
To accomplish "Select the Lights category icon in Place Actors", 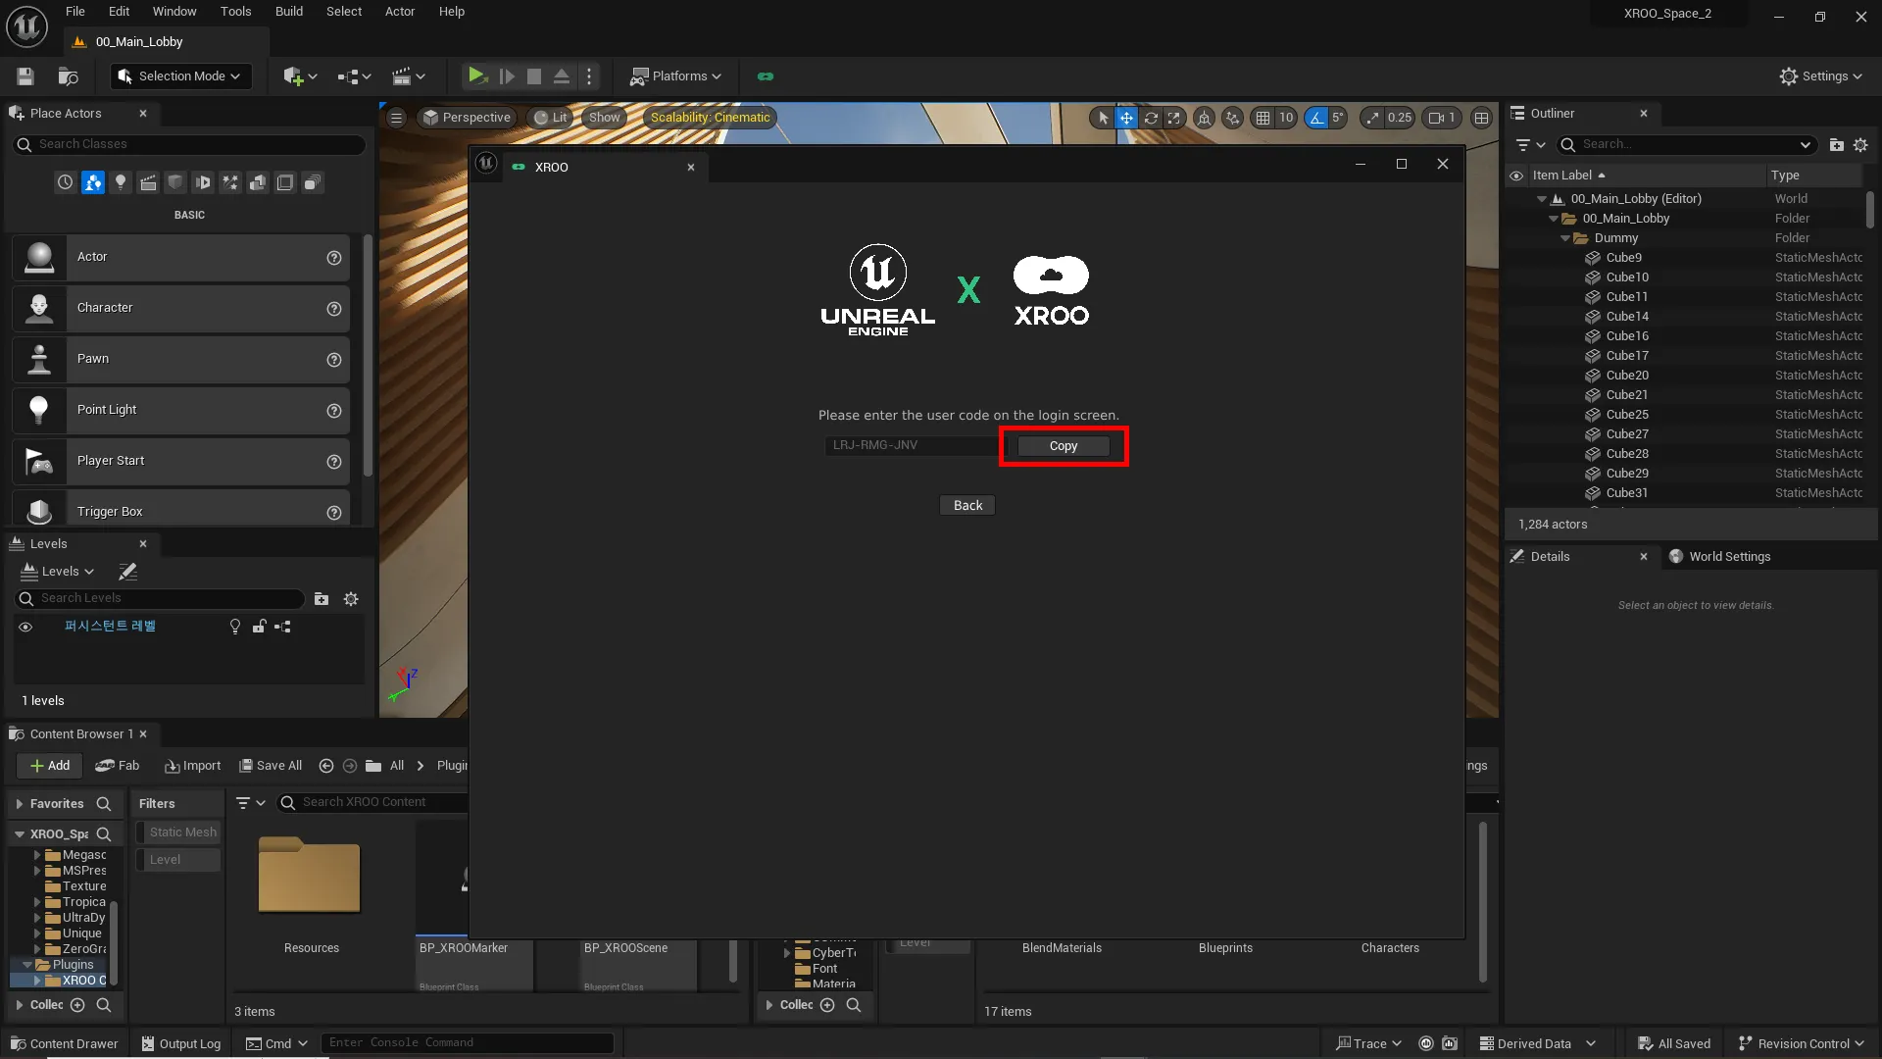I will click(x=121, y=182).
